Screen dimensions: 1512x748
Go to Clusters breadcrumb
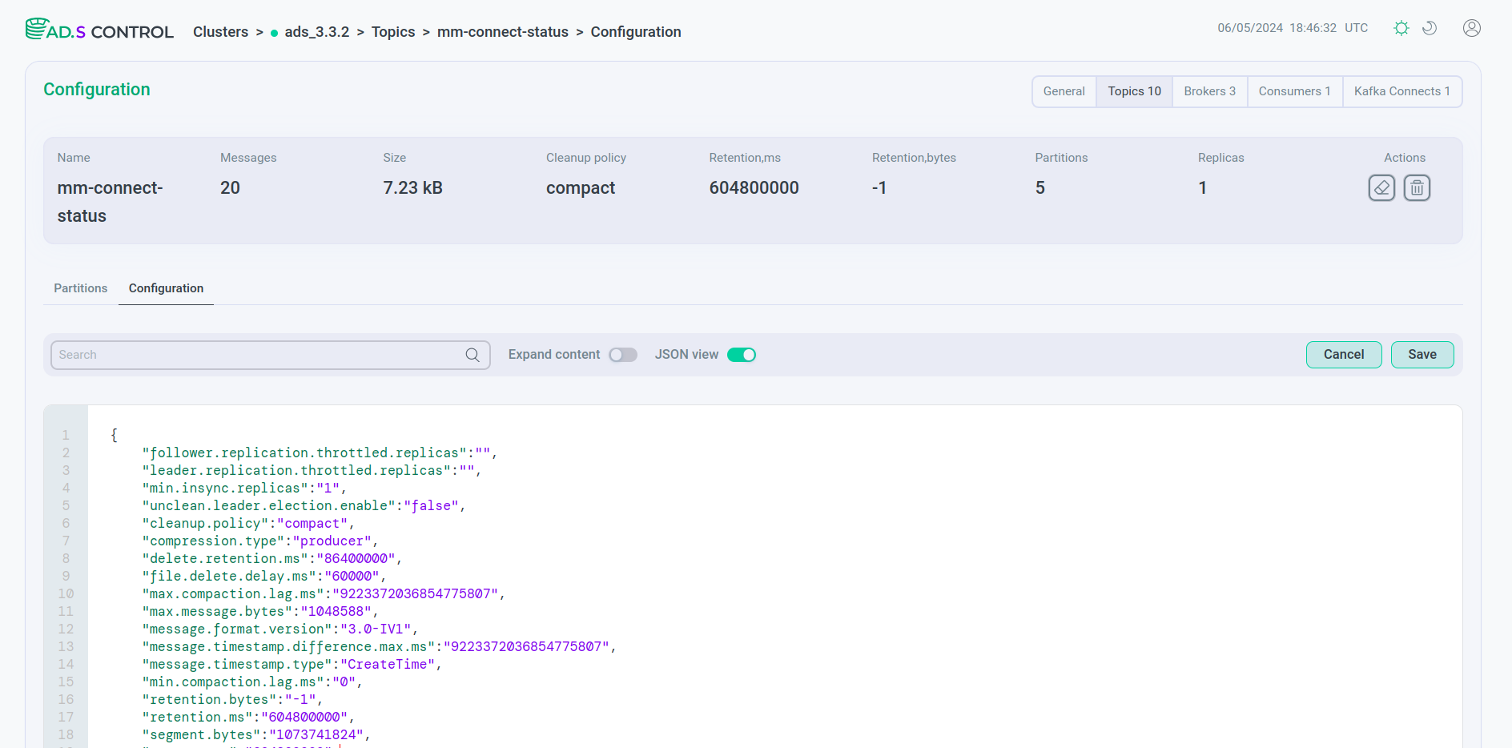tap(220, 32)
